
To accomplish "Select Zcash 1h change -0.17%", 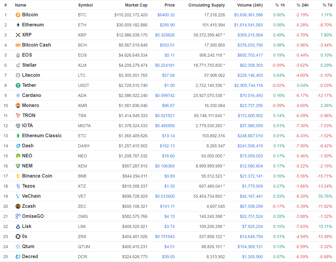I will (x=278, y=206).
